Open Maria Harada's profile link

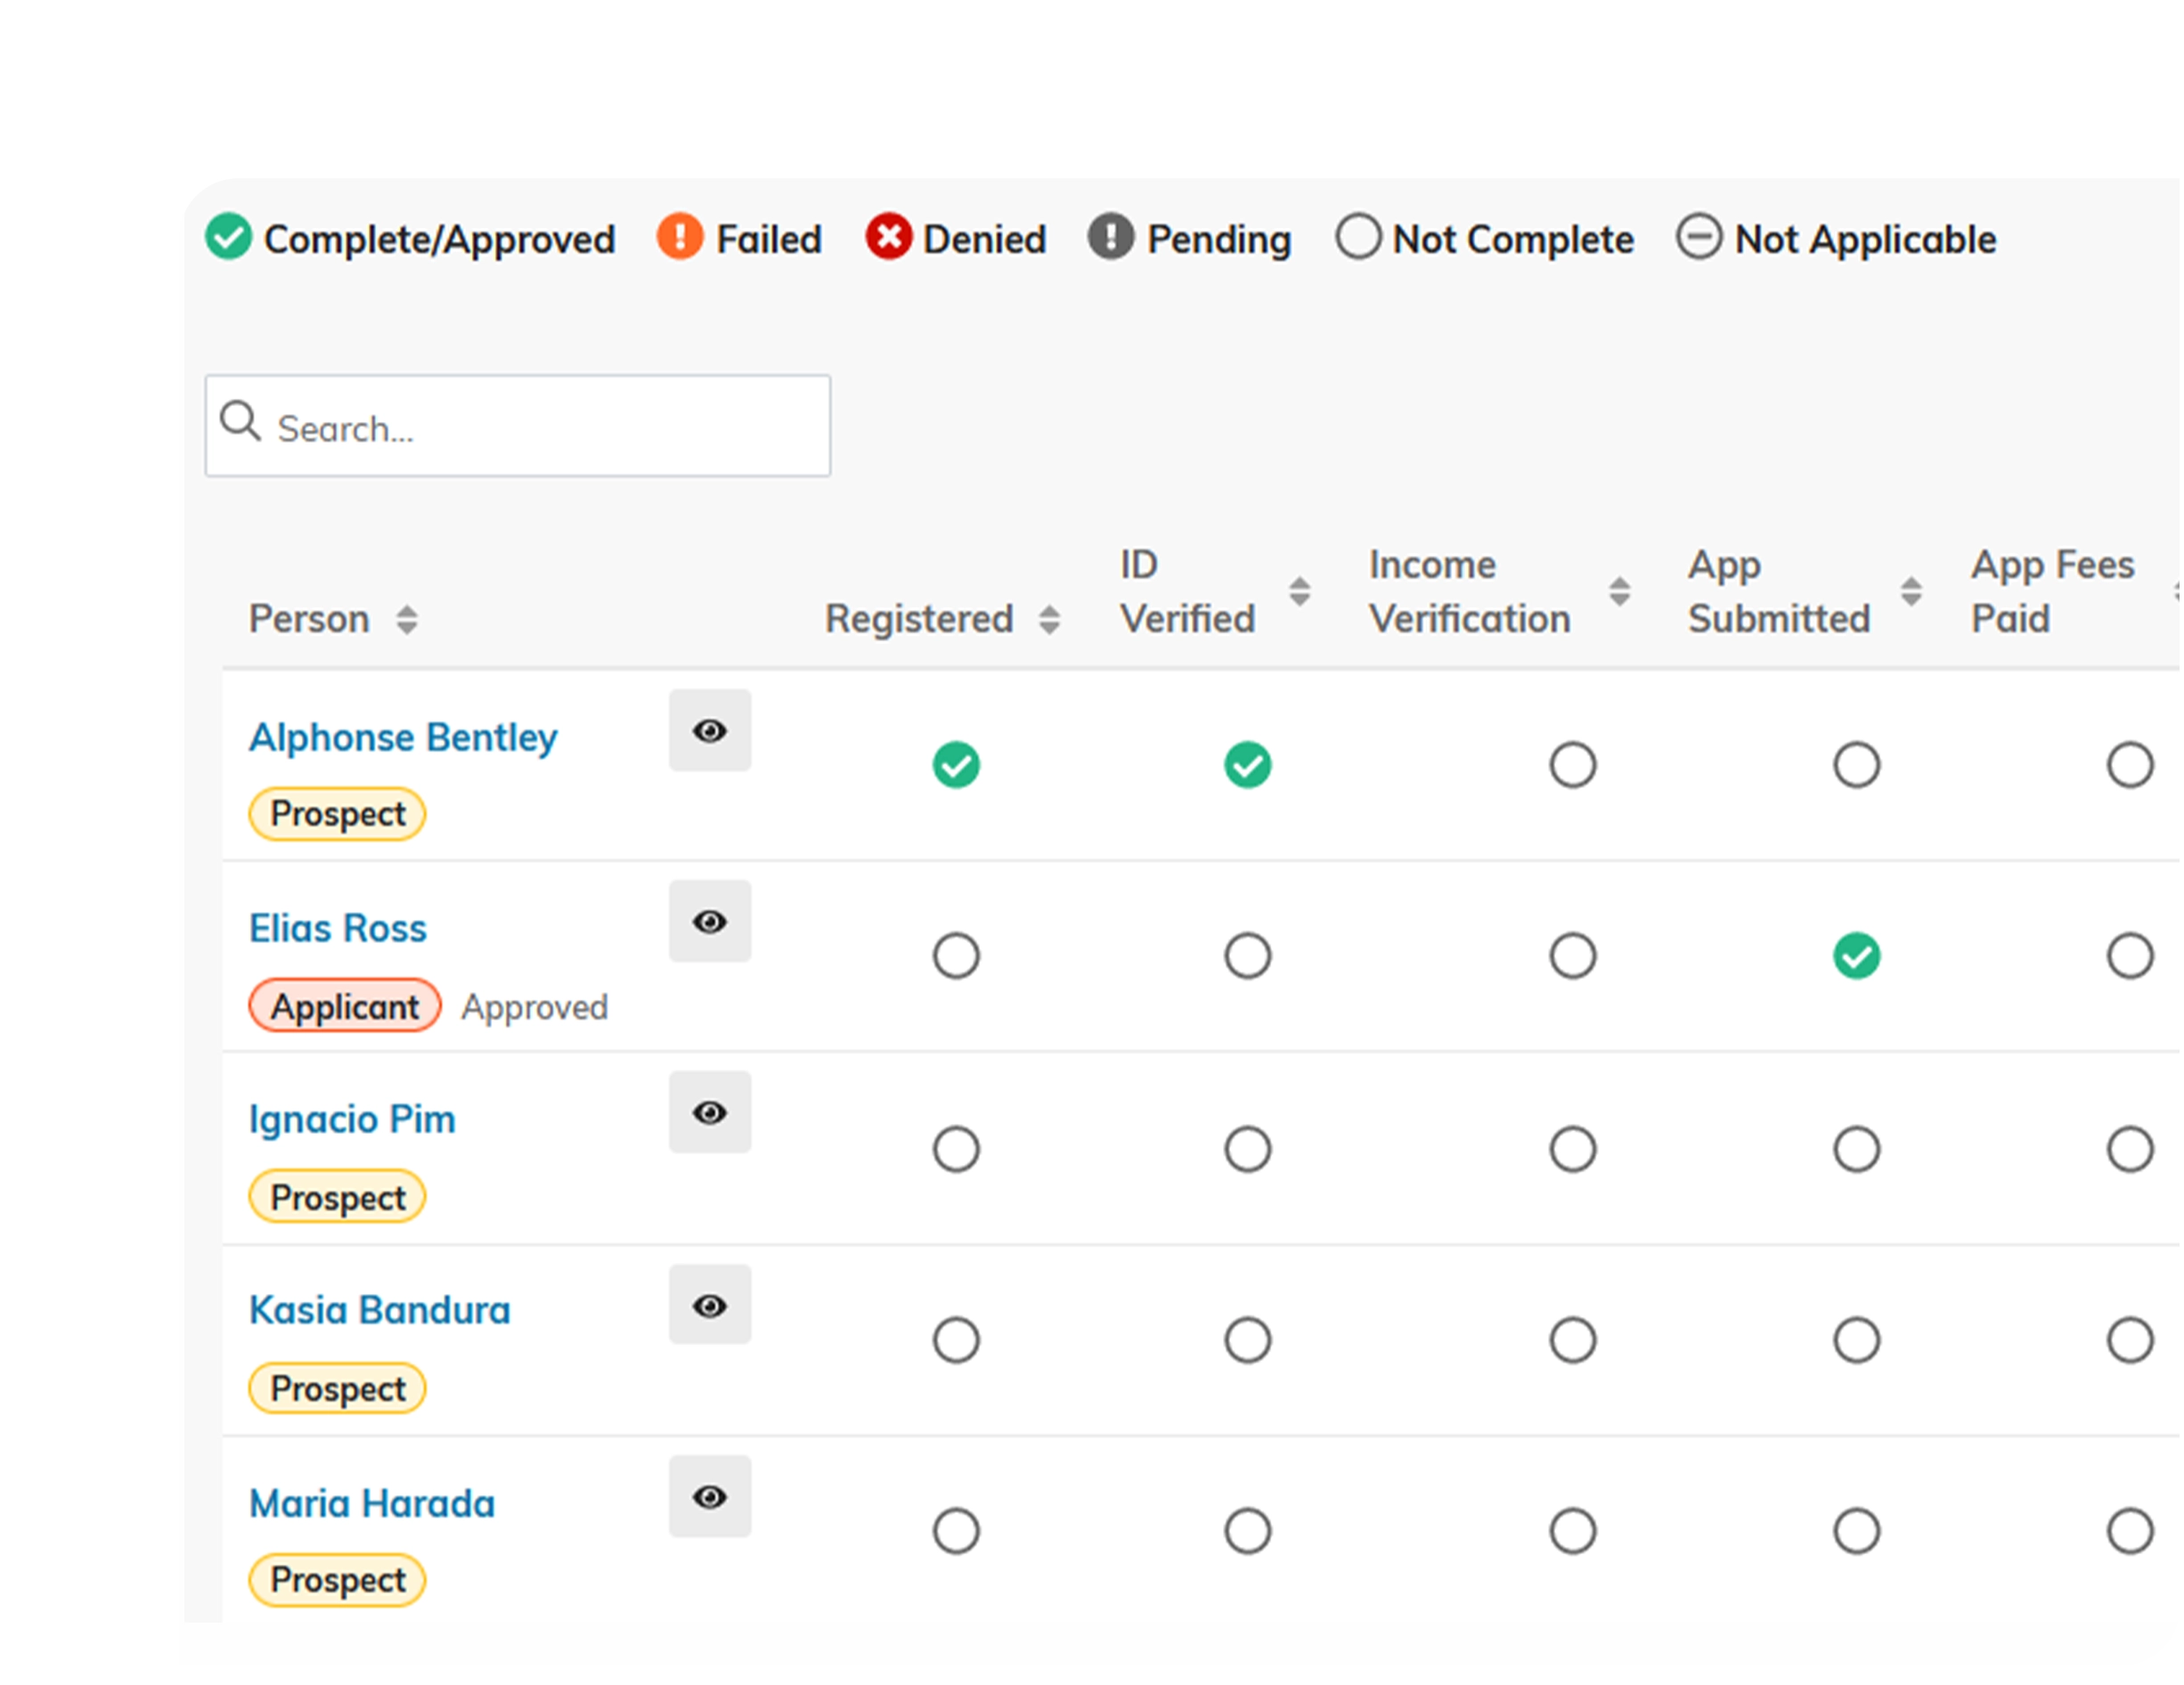[x=372, y=1504]
